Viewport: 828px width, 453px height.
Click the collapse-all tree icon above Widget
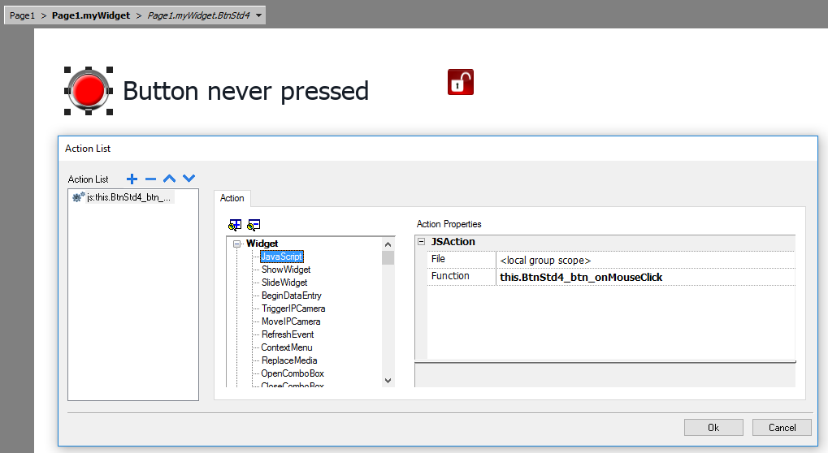(x=254, y=225)
